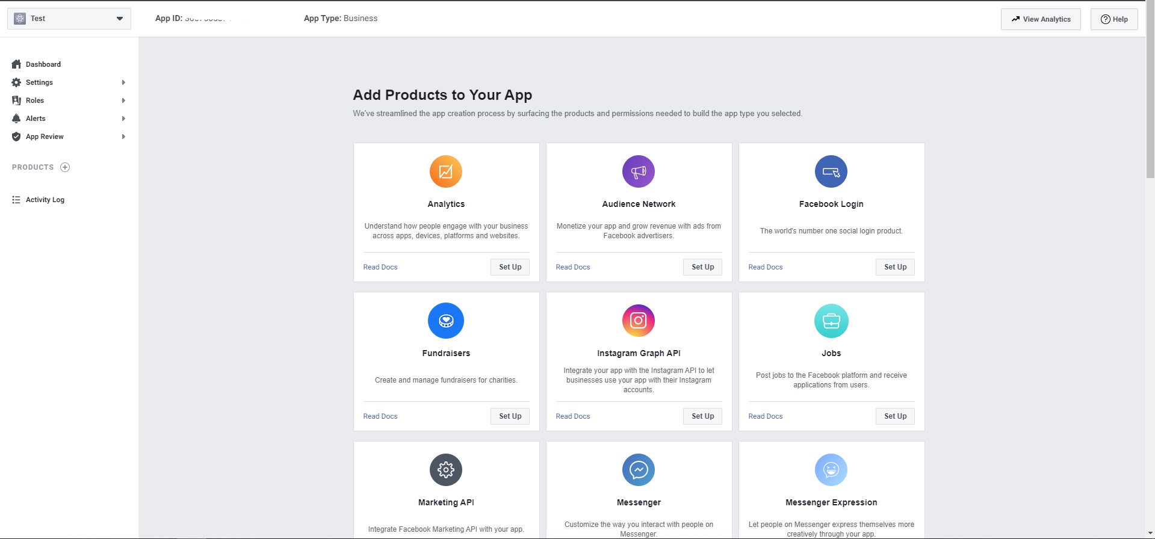The height and width of the screenshot is (539, 1155).
Task: Click the blue Fundraisers heart icon
Action: pos(445,321)
